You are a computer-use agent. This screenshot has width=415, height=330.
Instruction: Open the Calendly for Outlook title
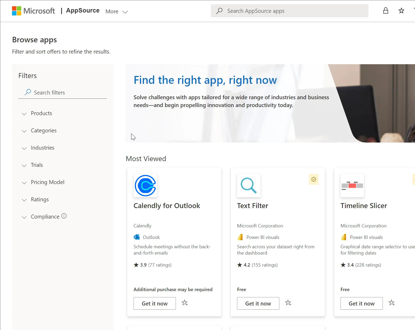167,206
